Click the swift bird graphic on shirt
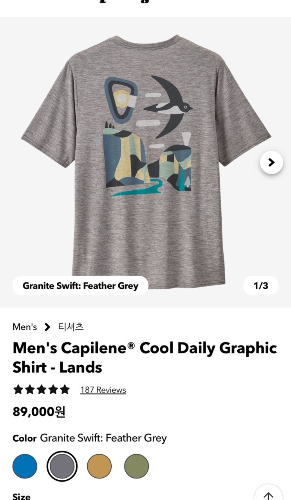 pyautogui.click(x=168, y=106)
